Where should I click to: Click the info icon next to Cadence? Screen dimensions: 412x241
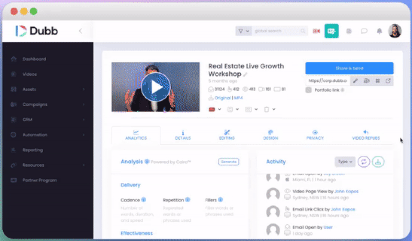[x=144, y=200]
